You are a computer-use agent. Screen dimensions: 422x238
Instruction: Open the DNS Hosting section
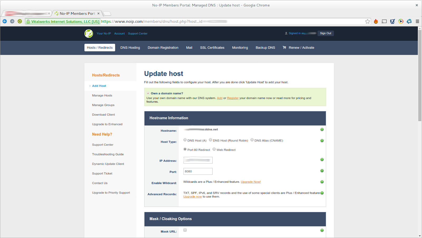click(130, 48)
